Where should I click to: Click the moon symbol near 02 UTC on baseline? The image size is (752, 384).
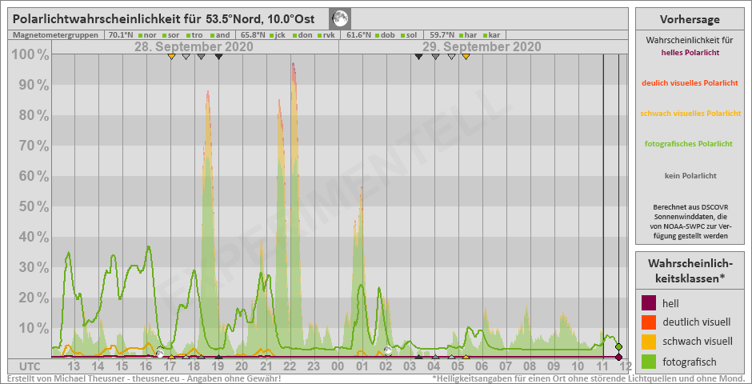pyautogui.click(x=388, y=350)
